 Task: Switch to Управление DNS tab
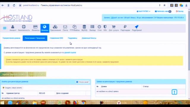[x=56, y=38]
